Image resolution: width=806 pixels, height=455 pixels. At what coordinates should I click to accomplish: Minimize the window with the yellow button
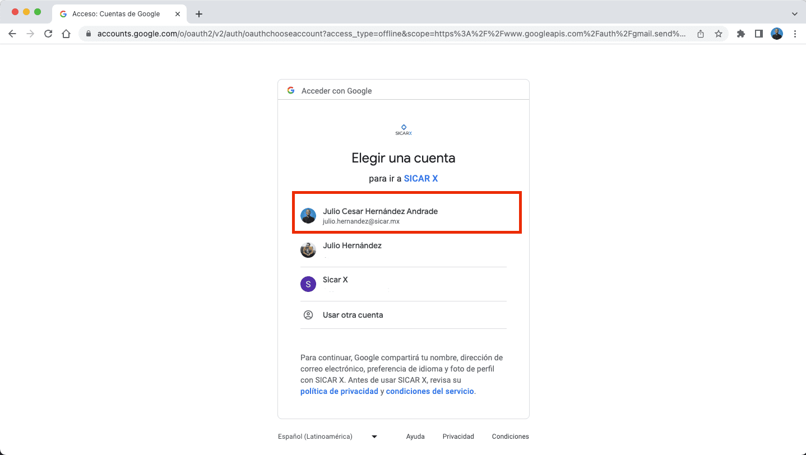pyautogui.click(x=26, y=12)
